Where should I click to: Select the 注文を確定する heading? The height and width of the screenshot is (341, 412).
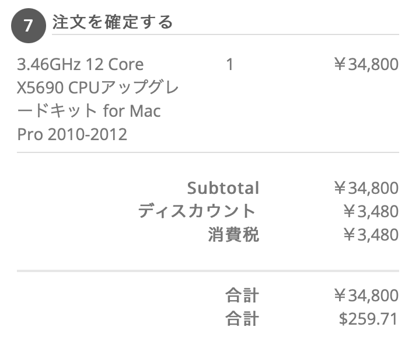[x=112, y=22]
